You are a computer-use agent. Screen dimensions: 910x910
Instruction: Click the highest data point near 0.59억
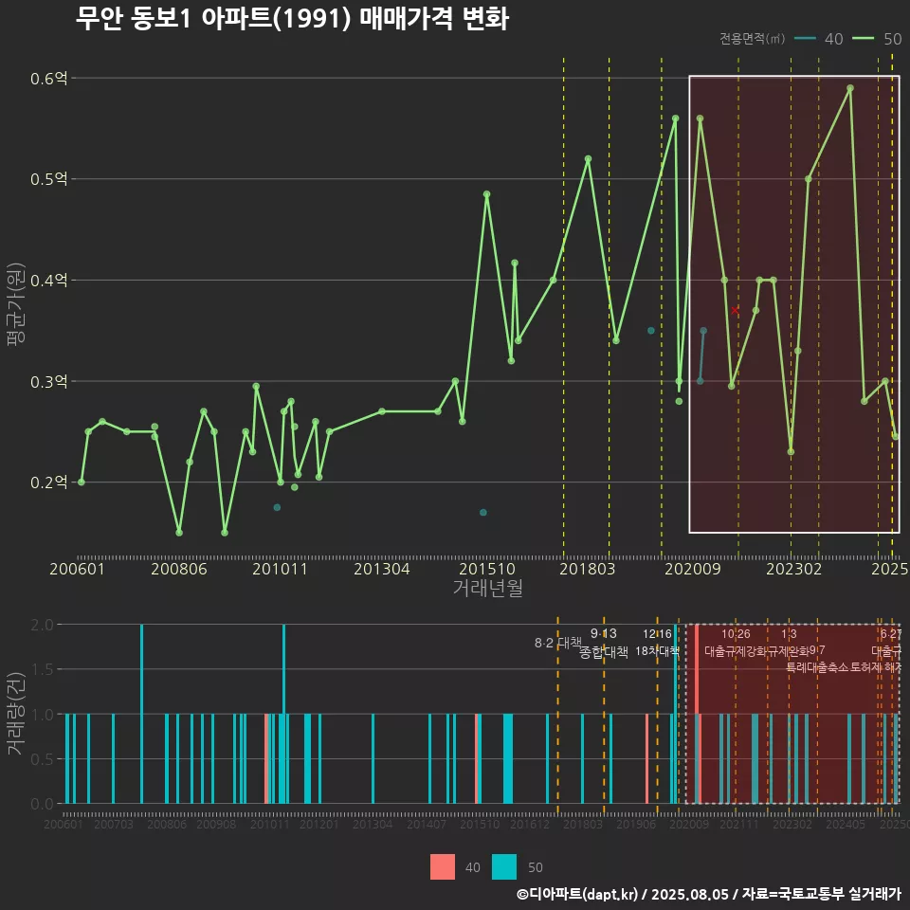850,88
